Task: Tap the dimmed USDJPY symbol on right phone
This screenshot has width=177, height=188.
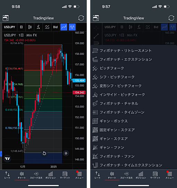Action: pos(110,27)
